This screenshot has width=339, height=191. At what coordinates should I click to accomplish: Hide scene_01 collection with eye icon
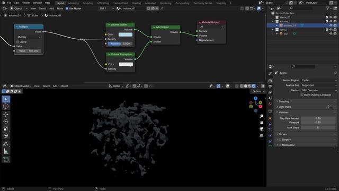click(x=331, y=18)
